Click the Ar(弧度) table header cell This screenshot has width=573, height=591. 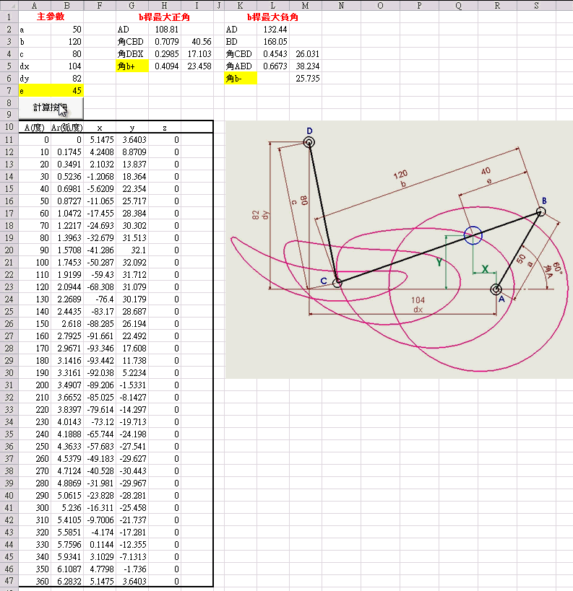click(66, 128)
